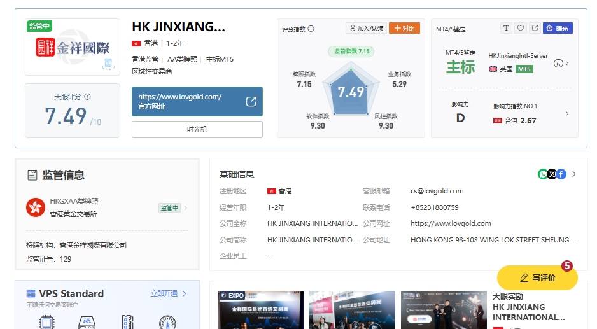The image size is (597, 329).
Task: Click the 监管信息 document icon
Action: [32, 175]
